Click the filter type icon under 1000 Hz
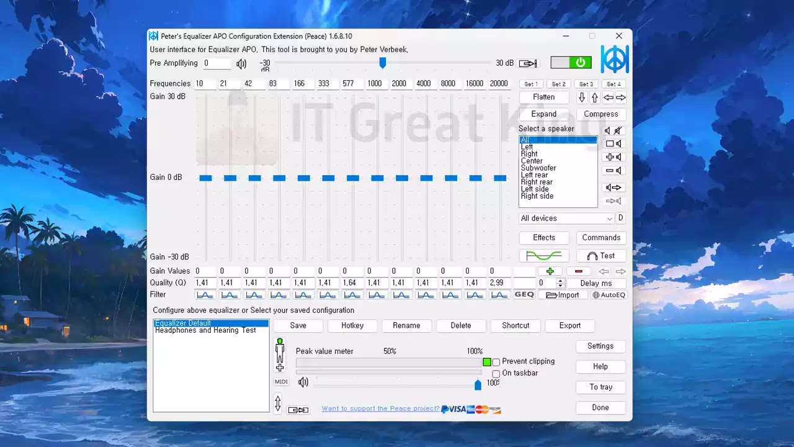794x447 pixels. pos(377,295)
